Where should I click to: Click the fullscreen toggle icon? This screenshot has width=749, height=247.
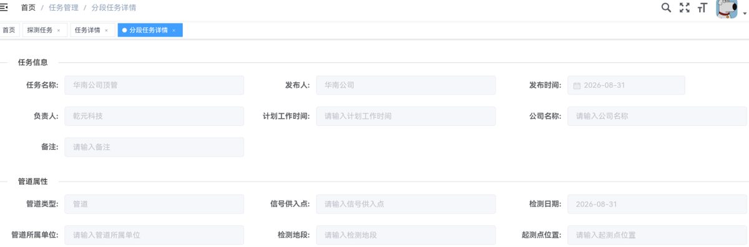685,7
